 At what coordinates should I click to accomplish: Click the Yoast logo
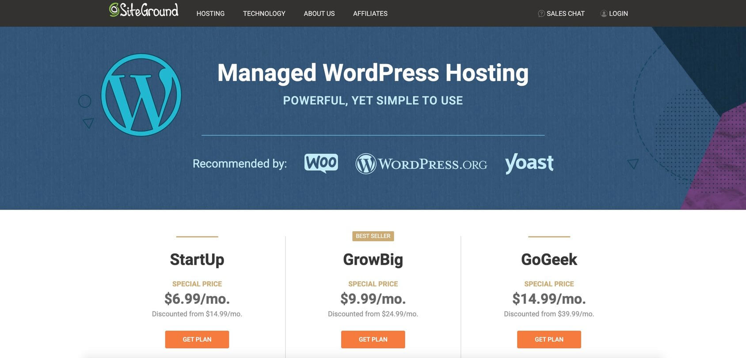pos(529,163)
